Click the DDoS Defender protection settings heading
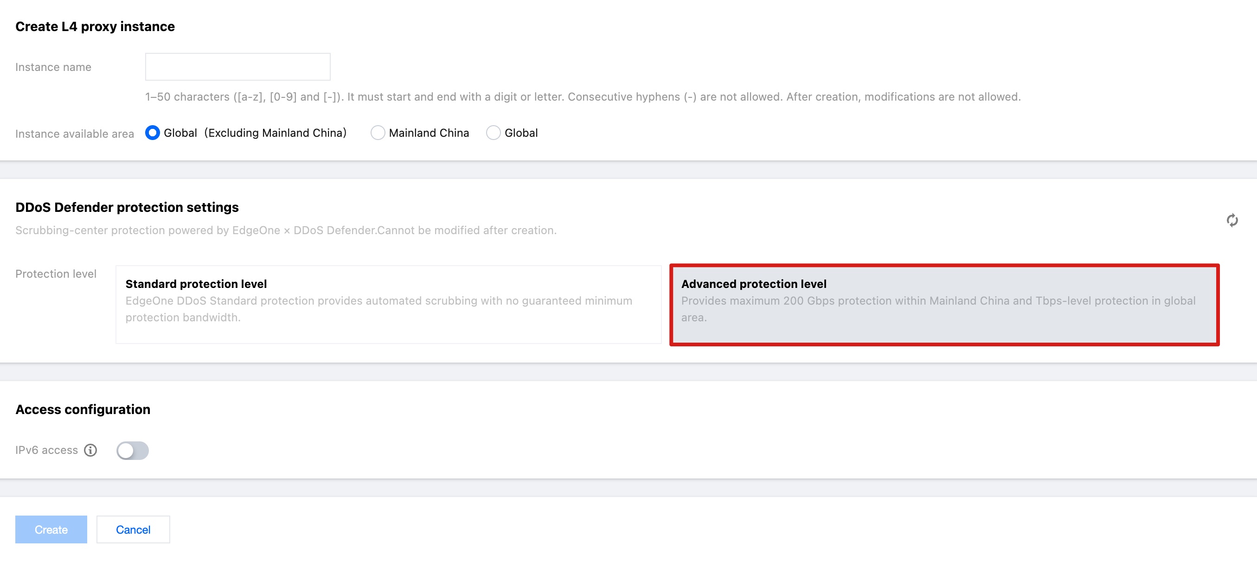Screen dimensions: 1257x561 tap(127, 207)
